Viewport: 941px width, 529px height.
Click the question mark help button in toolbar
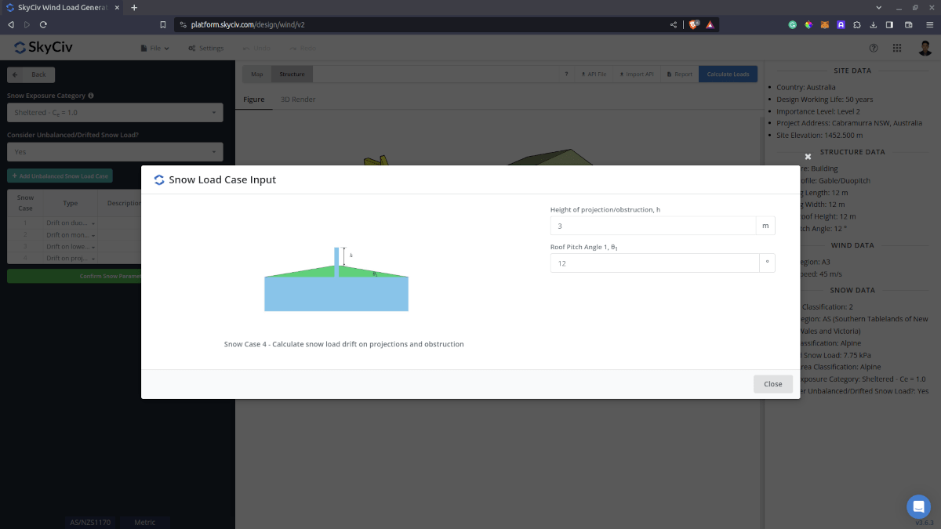566,74
